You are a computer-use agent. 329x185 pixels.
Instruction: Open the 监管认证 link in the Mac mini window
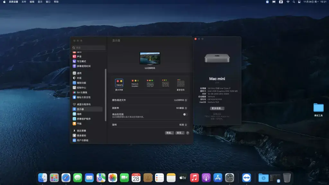pyautogui.click(x=217, y=114)
